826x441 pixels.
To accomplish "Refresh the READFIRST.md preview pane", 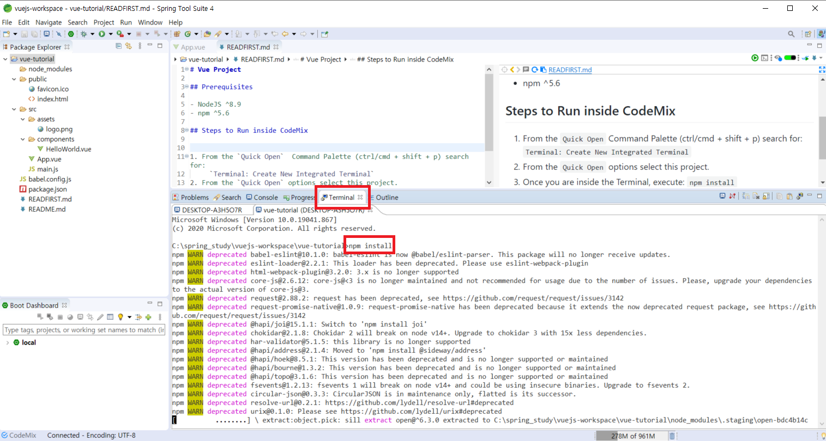I will 535,69.
